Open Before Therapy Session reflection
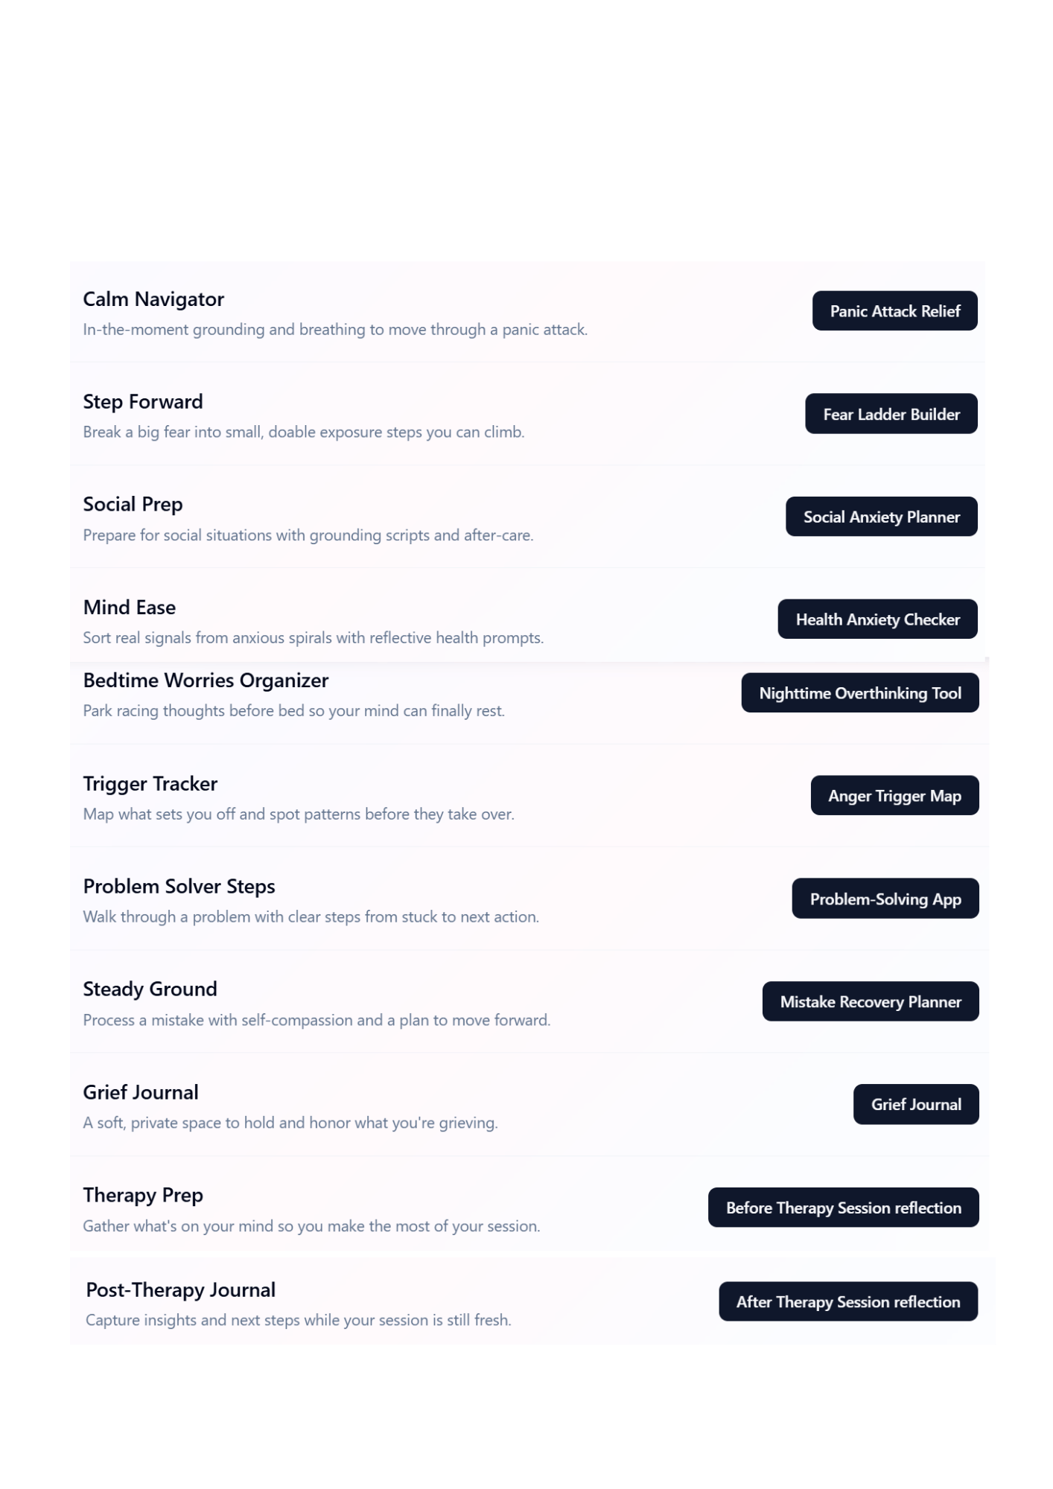Screen dimensions: 1053x1489 pos(843,1208)
